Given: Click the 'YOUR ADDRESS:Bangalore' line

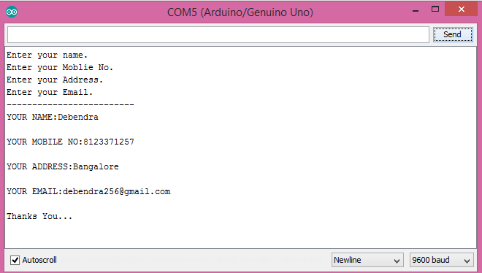Looking at the screenshot, I should tap(63, 166).
